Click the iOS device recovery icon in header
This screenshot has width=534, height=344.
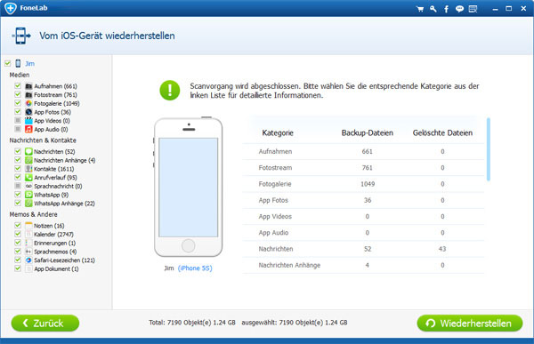(21, 36)
